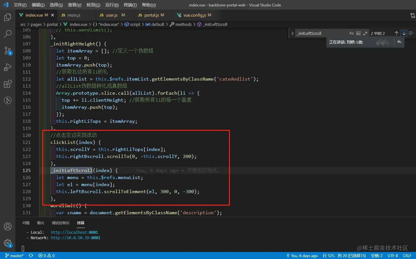Open Source Control with 5 pending changes
Image resolution: width=416 pixels, height=259 pixels.
pos(8,51)
